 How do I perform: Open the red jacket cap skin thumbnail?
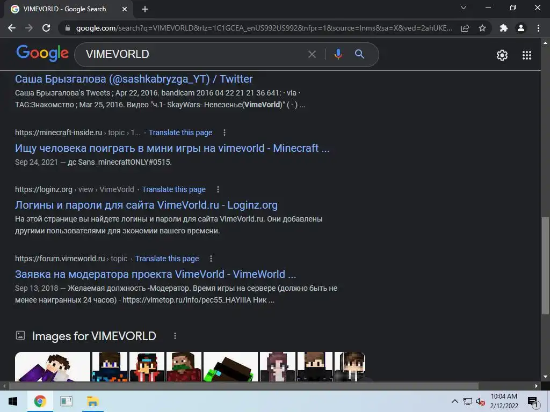click(x=147, y=366)
